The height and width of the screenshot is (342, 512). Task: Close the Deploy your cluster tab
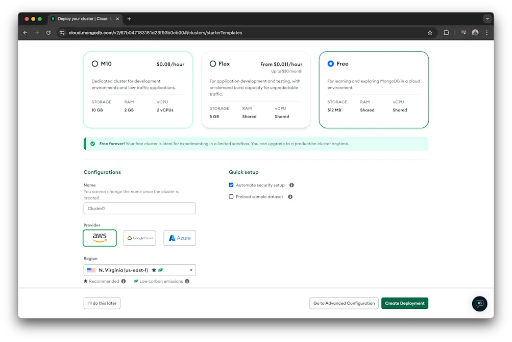(117, 19)
